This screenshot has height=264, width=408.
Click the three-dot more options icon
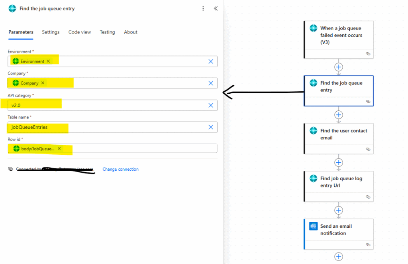tap(203, 8)
